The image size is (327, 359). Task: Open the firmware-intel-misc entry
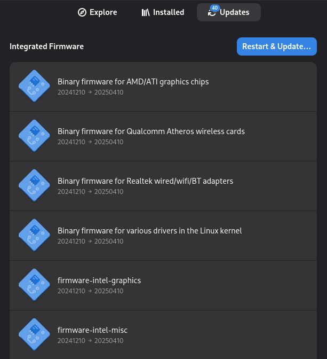[x=163, y=335]
